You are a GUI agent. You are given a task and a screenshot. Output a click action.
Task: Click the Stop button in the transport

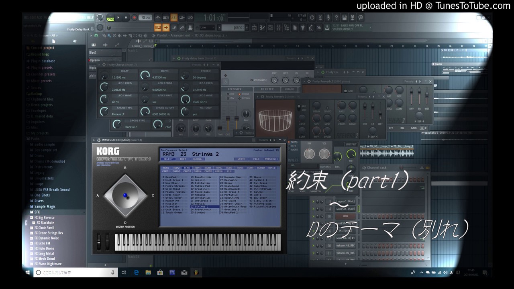point(126,18)
